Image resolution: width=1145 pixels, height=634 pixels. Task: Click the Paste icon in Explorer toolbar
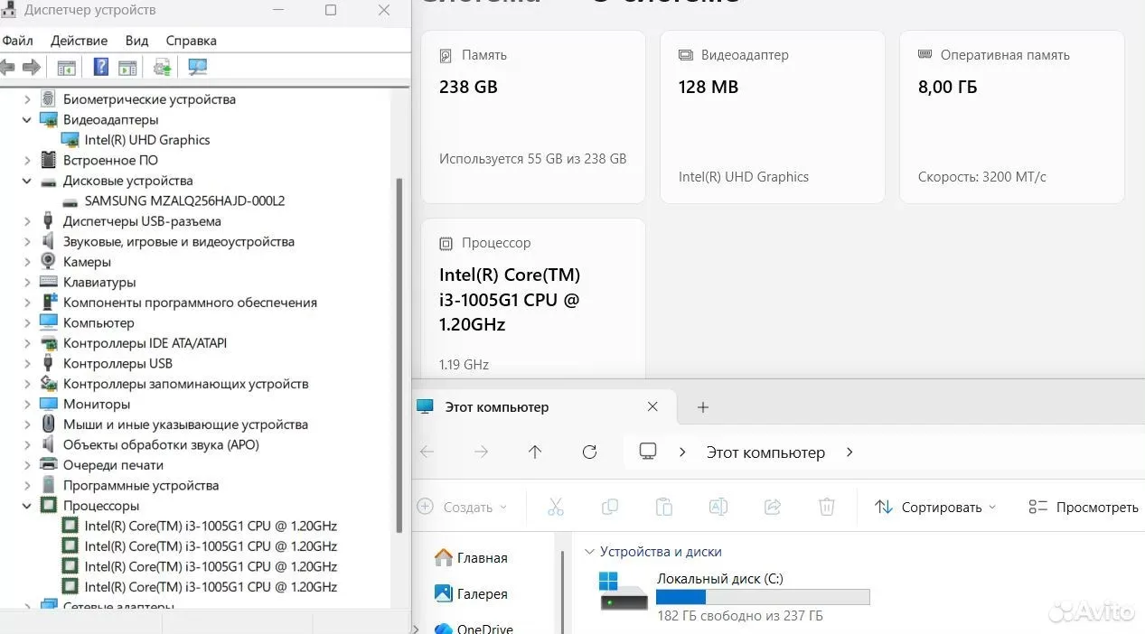[x=664, y=508]
